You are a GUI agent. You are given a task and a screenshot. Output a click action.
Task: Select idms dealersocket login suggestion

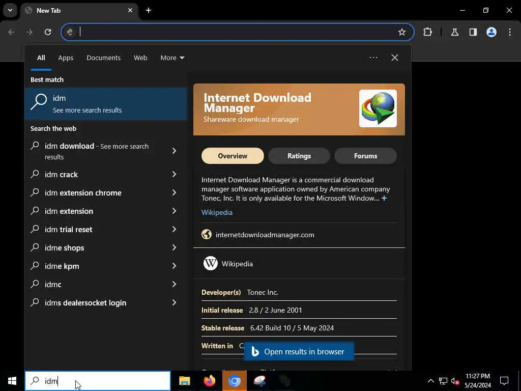(85, 302)
